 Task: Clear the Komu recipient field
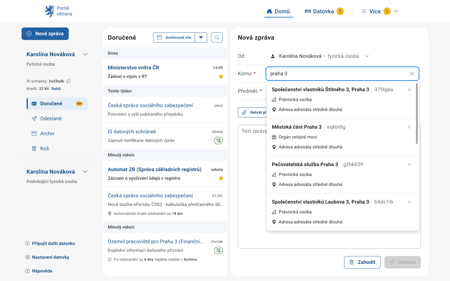coord(412,74)
